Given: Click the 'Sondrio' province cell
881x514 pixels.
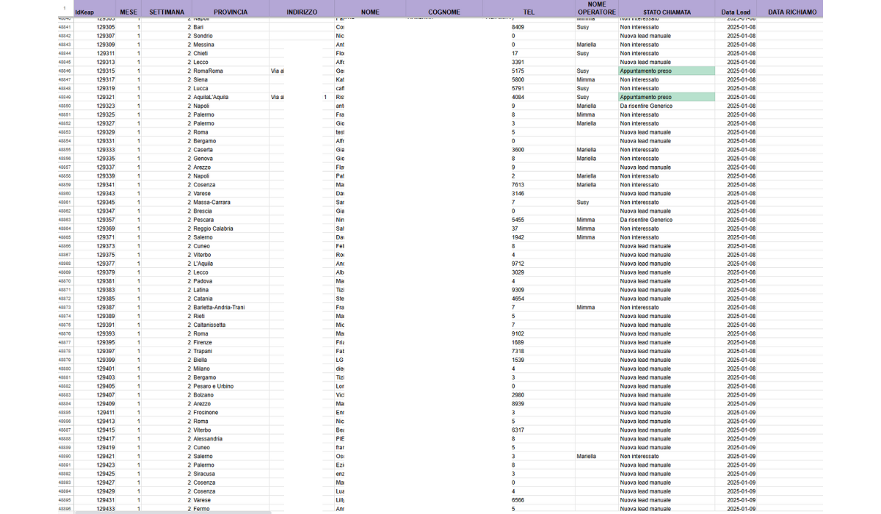Looking at the screenshot, I should 231,36.
